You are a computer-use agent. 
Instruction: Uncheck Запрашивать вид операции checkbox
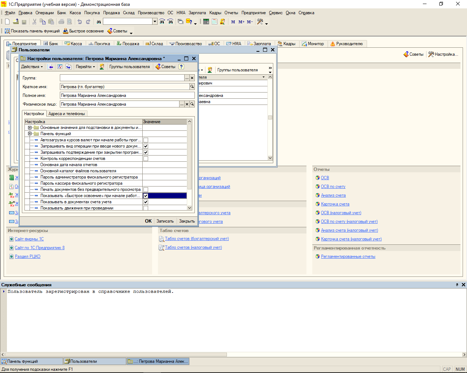tap(146, 146)
